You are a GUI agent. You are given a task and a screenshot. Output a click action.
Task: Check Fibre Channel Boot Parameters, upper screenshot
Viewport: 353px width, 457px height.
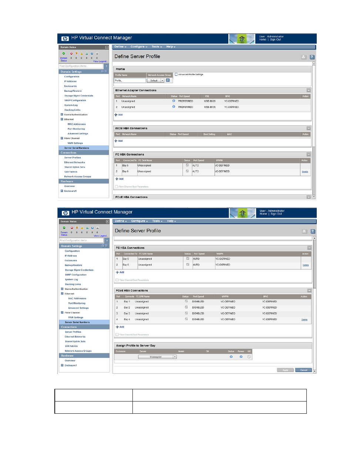click(117, 187)
